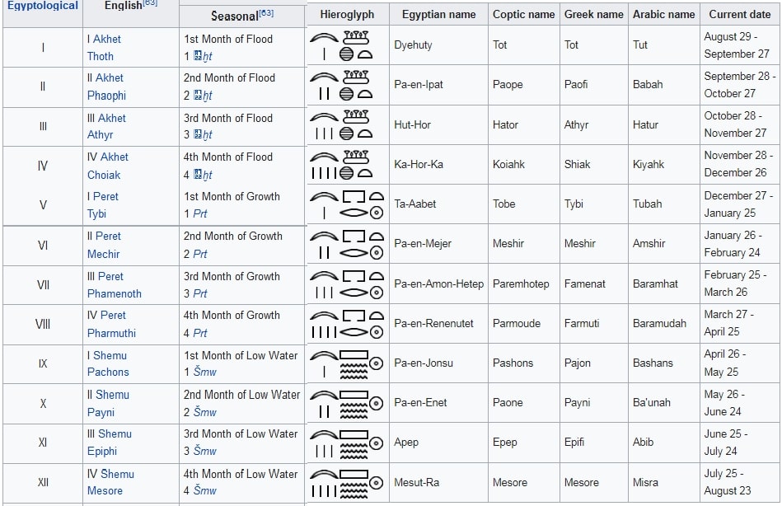Viewport: 782px width, 506px height.
Task: Click the Arabic name column header
Action: pyautogui.click(x=664, y=15)
